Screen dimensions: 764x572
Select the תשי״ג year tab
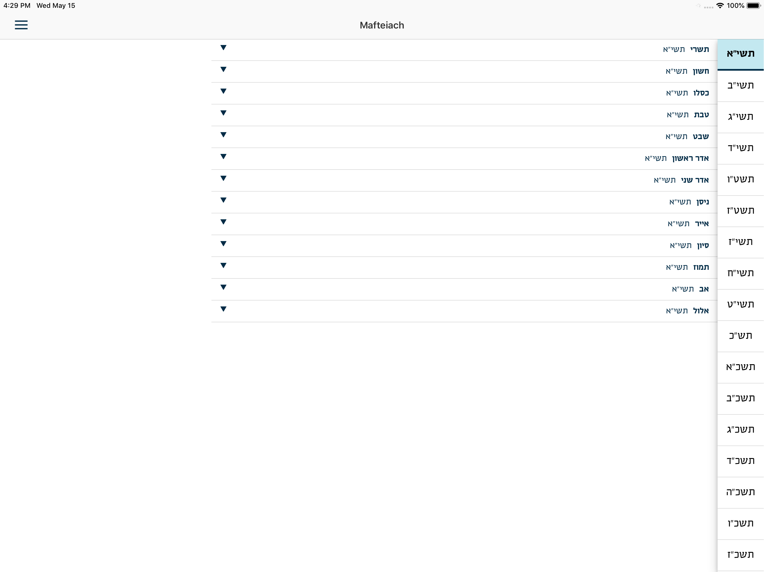click(741, 117)
